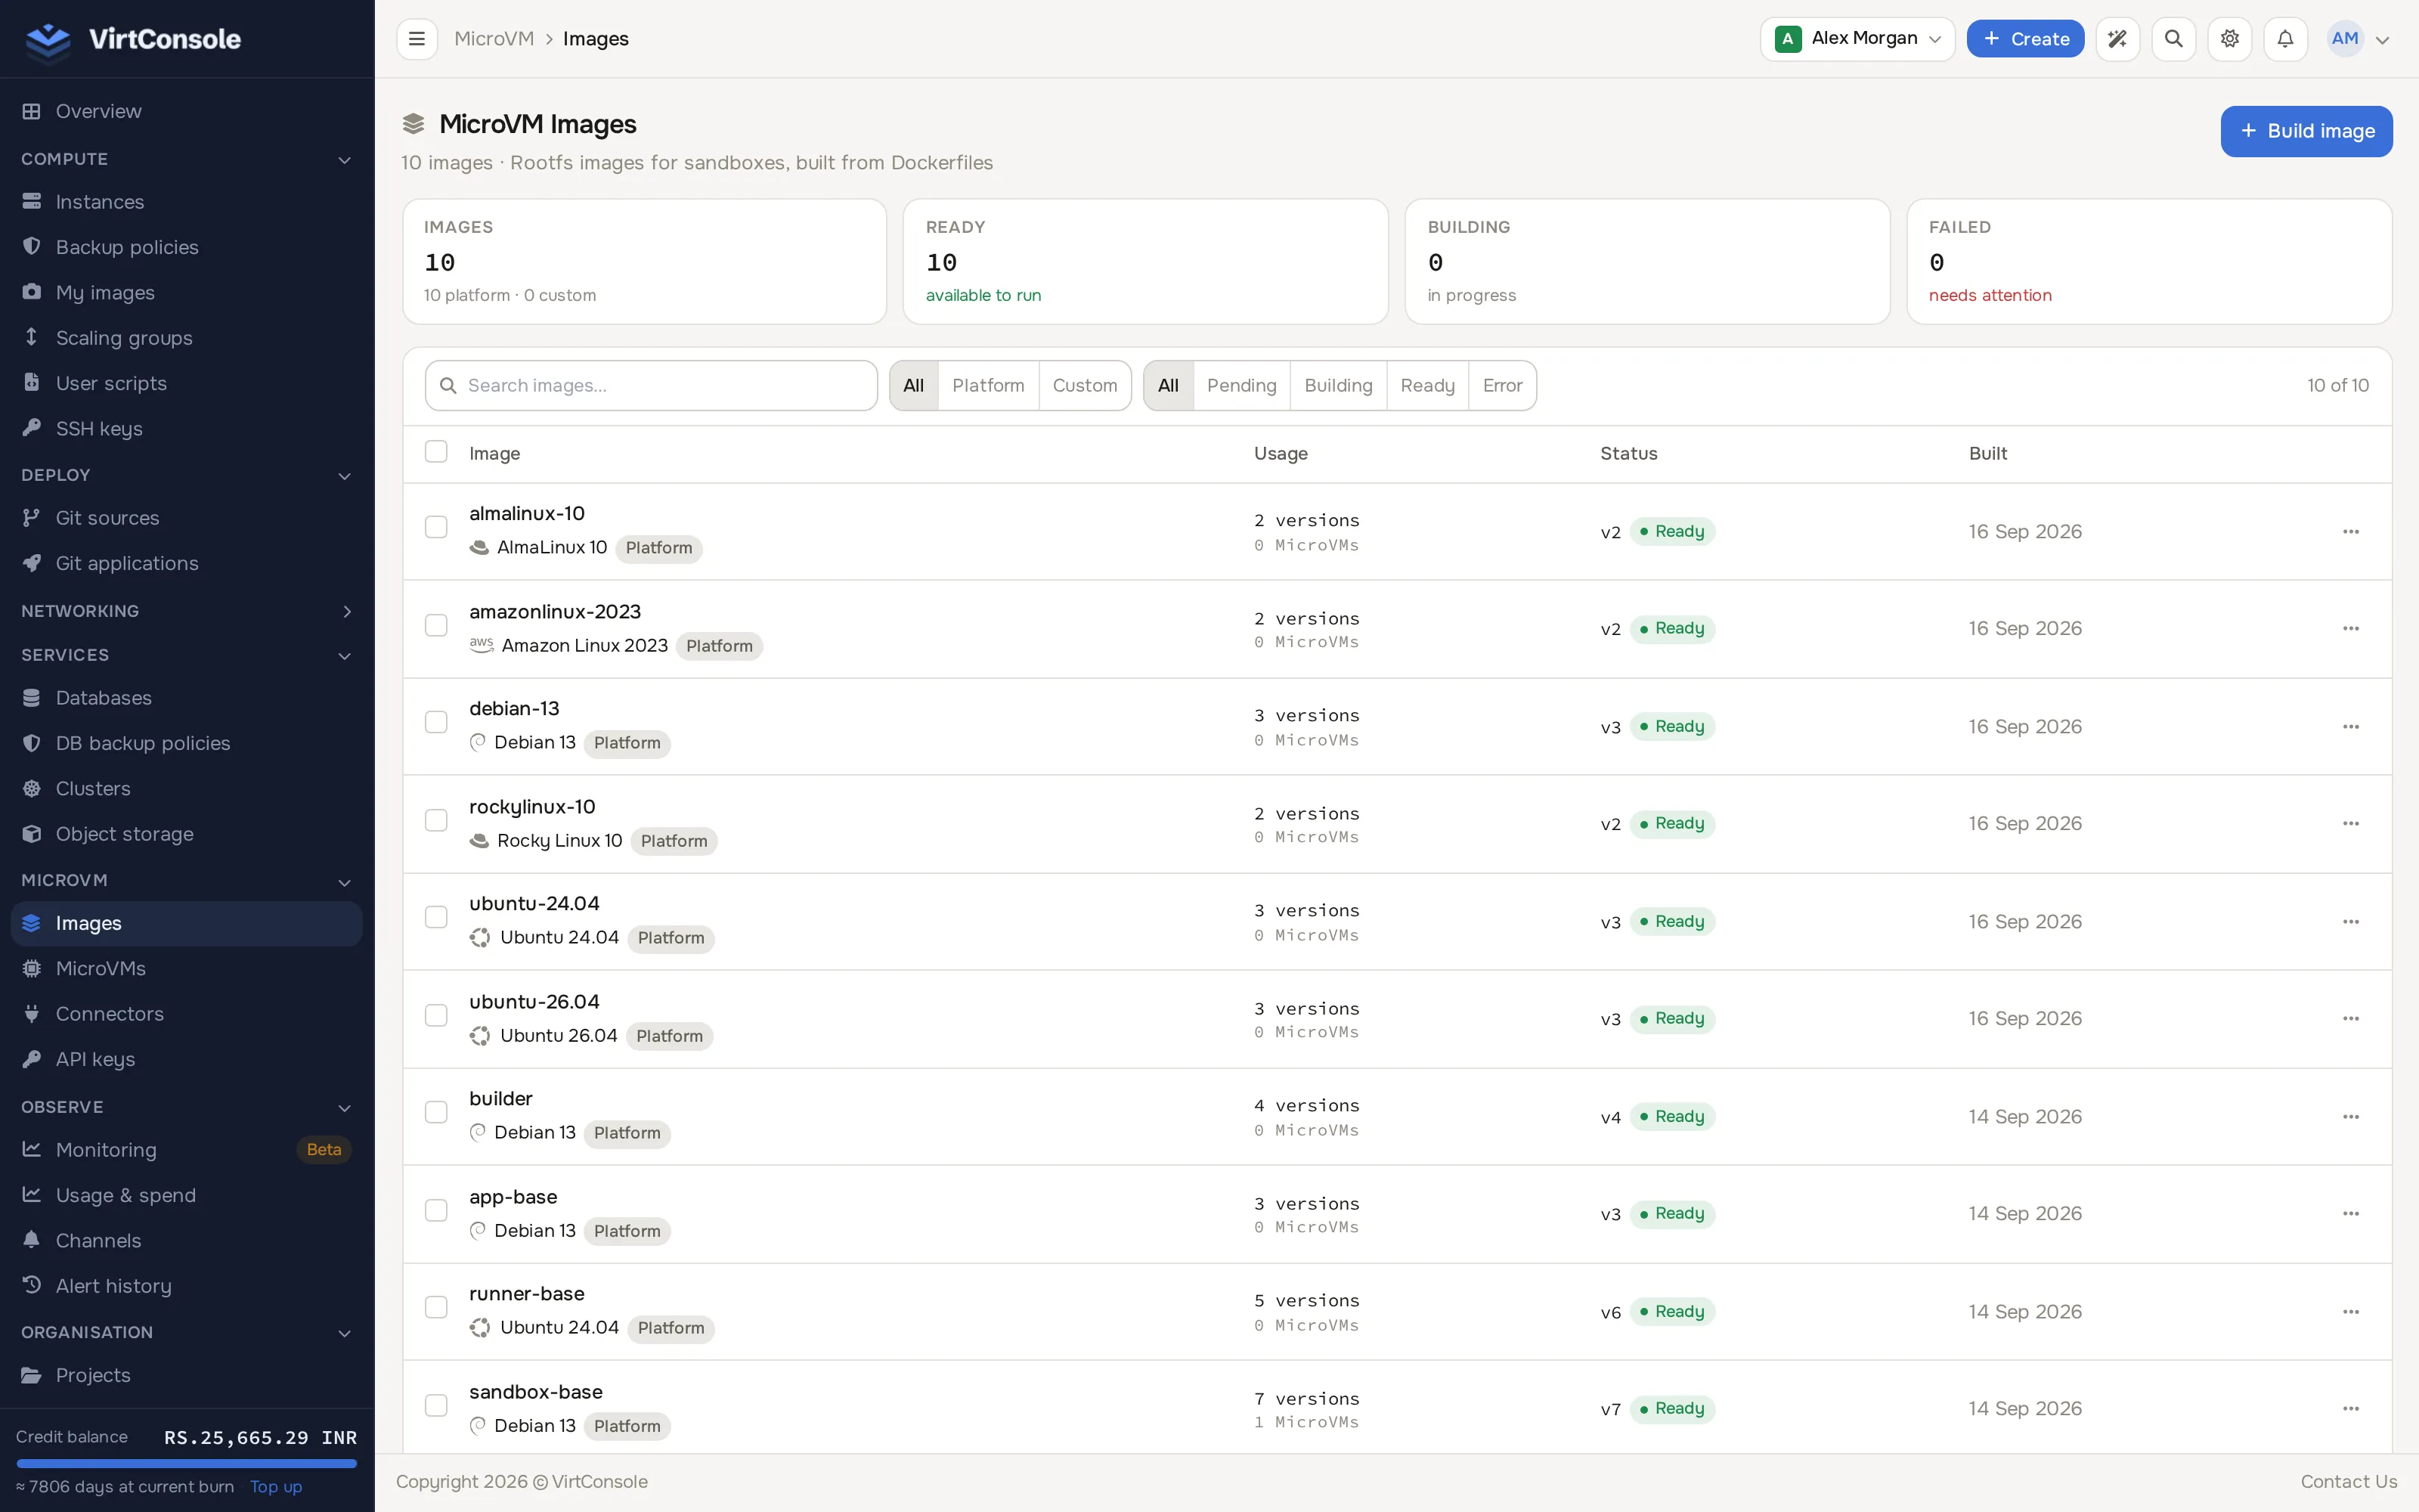Viewport: 2419px width, 1512px height.
Task: Check the amazonlinux-2023 row checkbox
Action: pyautogui.click(x=436, y=626)
